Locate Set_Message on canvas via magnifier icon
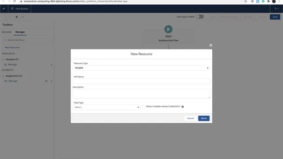Image resolution: width=283 pixels, height=159 pixels. pyautogui.click(x=46, y=81)
